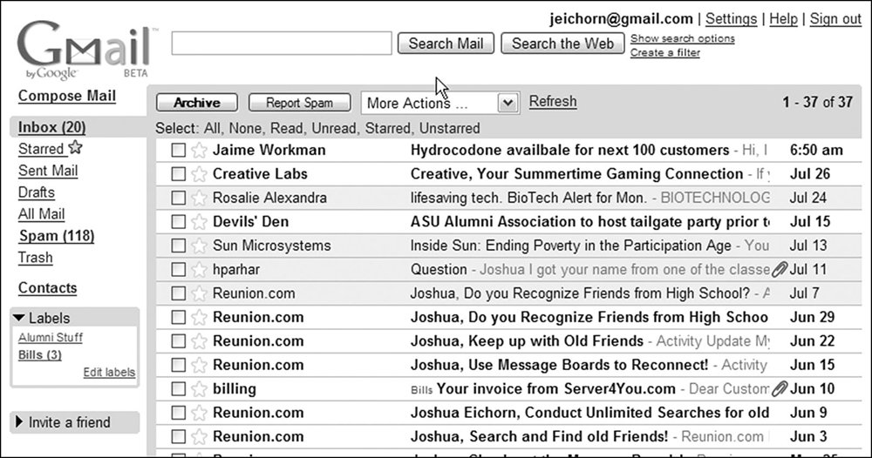The width and height of the screenshot is (872, 458).
Task: Expand the Invite a friend section
Action: coord(19,422)
